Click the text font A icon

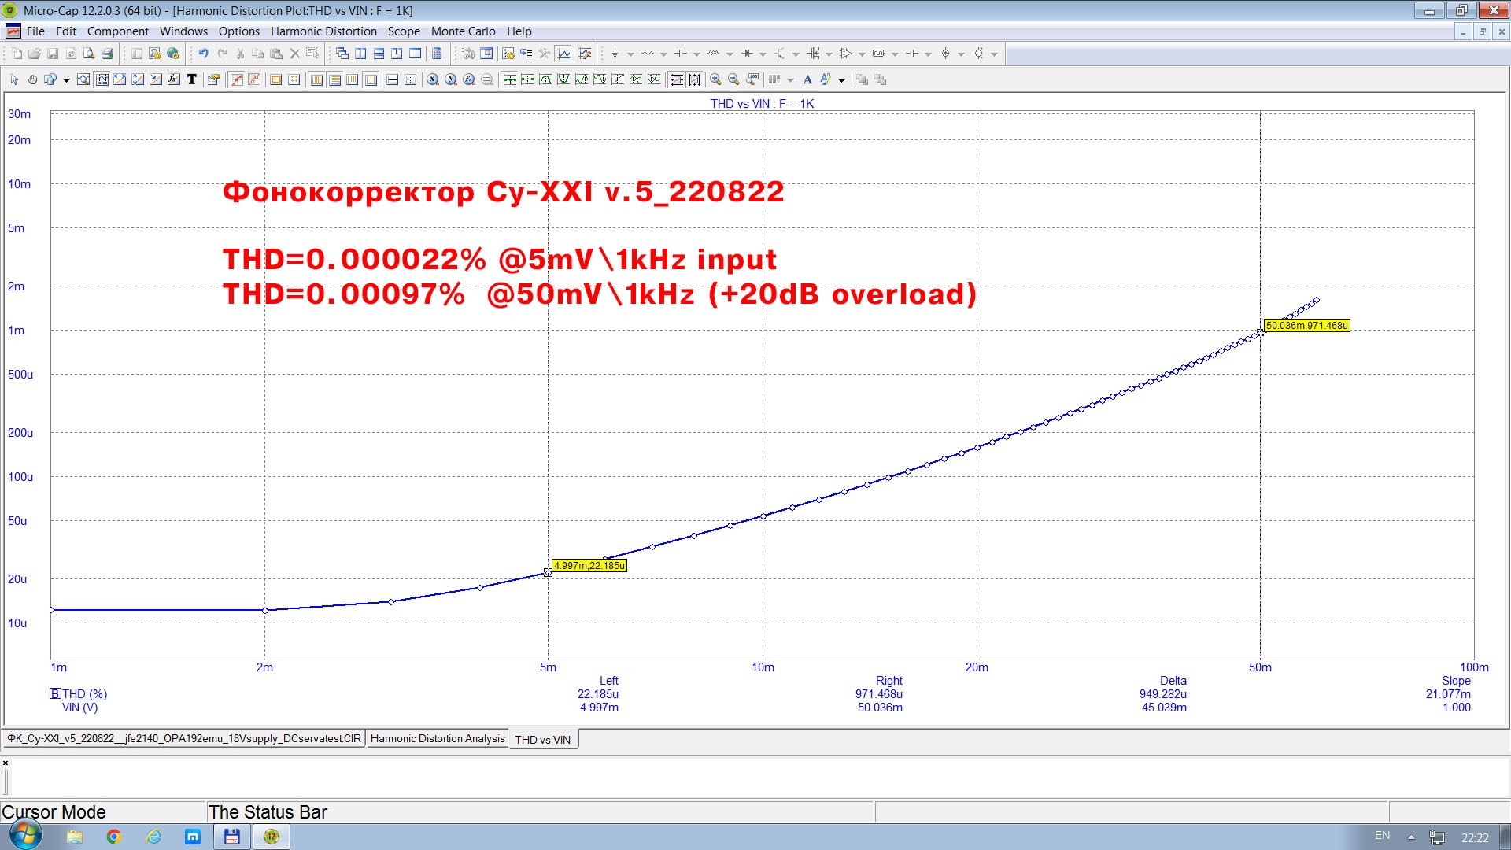point(807,79)
